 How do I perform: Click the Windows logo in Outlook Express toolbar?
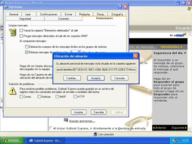[189, 9]
